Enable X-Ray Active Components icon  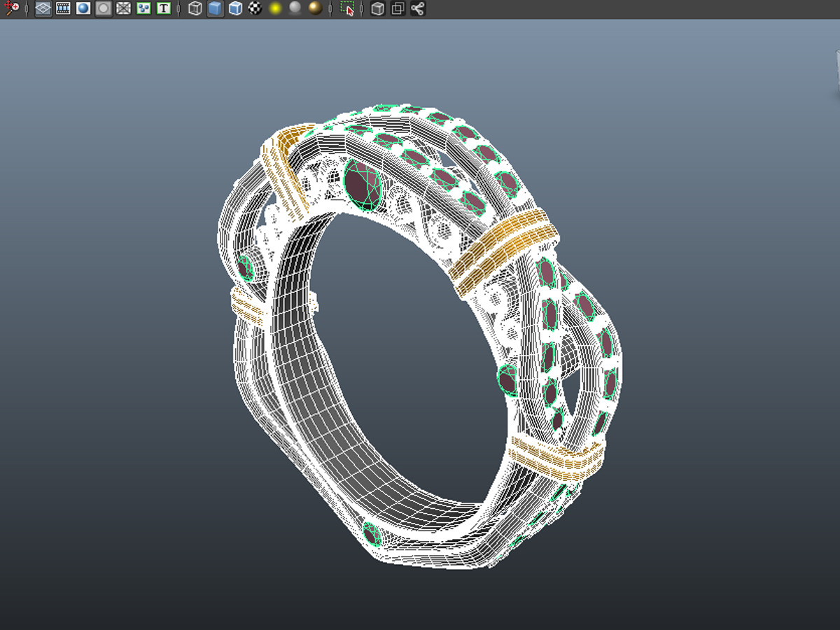(398, 9)
